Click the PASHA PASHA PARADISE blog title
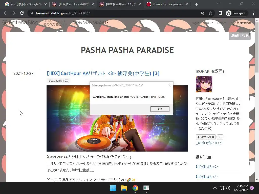 (127, 50)
